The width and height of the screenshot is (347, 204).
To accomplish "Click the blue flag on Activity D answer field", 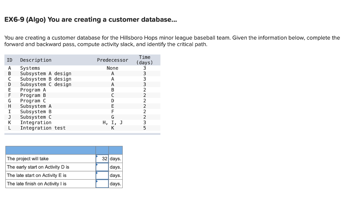I will coord(97,165).
